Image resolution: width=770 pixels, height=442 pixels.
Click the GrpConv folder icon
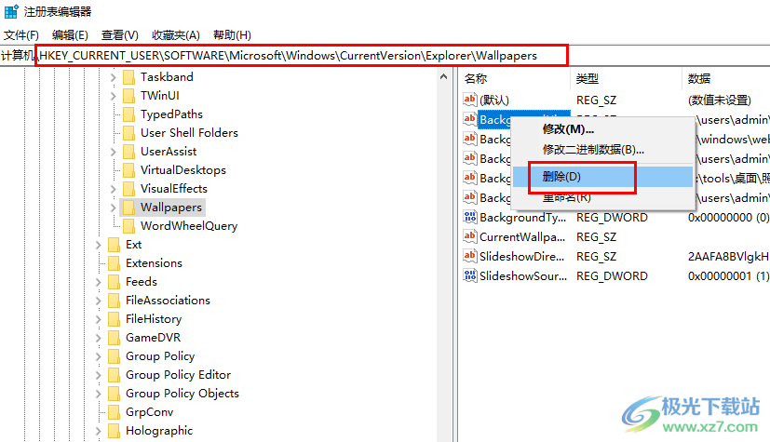click(114, 412)
